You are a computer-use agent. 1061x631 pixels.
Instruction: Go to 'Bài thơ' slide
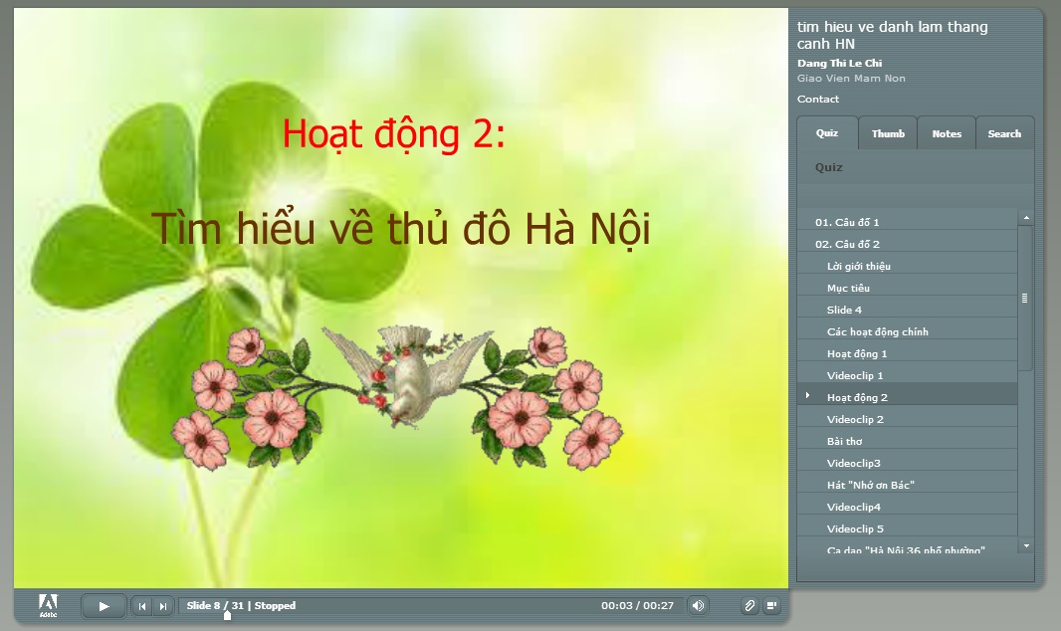click(844, 441)
